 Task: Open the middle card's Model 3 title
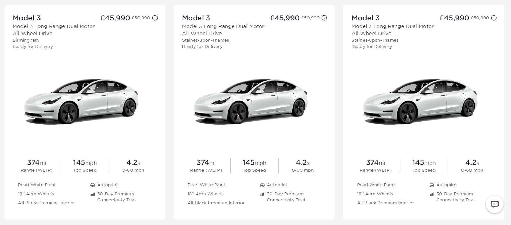pyautogui.click(x=196, y=18)
